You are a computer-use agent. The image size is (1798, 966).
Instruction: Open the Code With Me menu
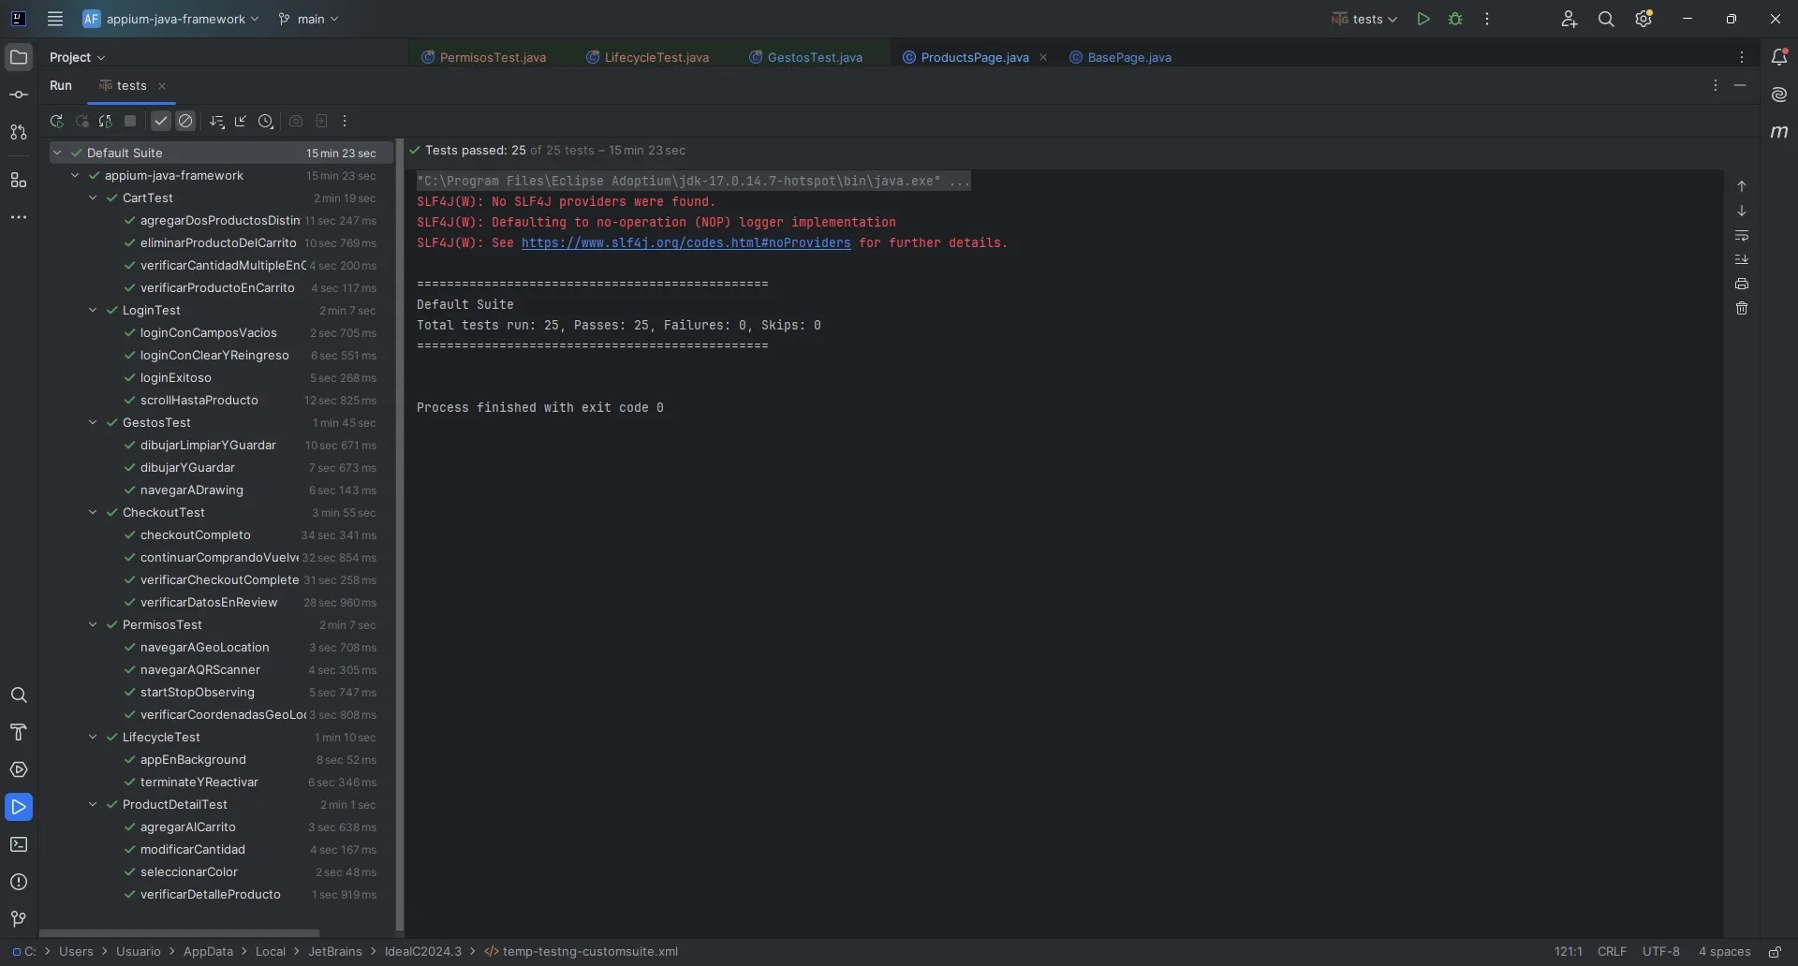(1570, 19)
